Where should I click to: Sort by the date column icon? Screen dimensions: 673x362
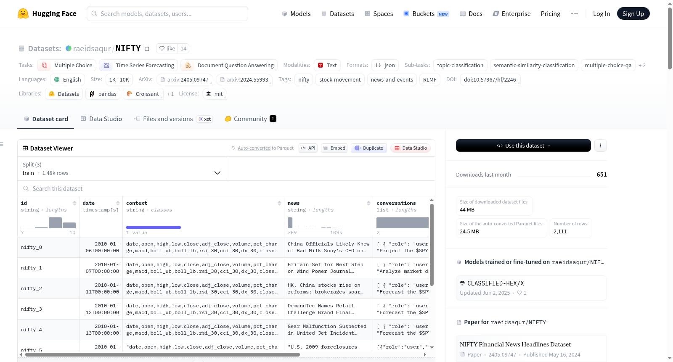pyautogui.click(x=118, y=203)
